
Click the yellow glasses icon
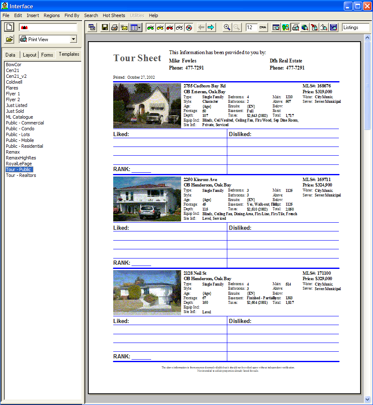(160, 27)
